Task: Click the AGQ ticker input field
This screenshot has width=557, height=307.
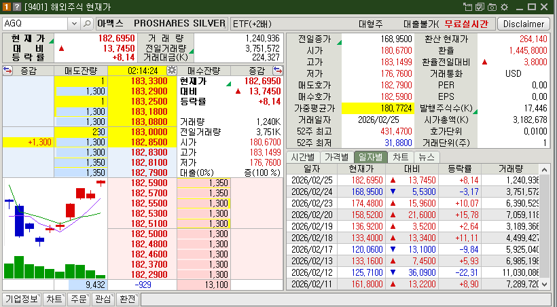Action: coord(35,24)
